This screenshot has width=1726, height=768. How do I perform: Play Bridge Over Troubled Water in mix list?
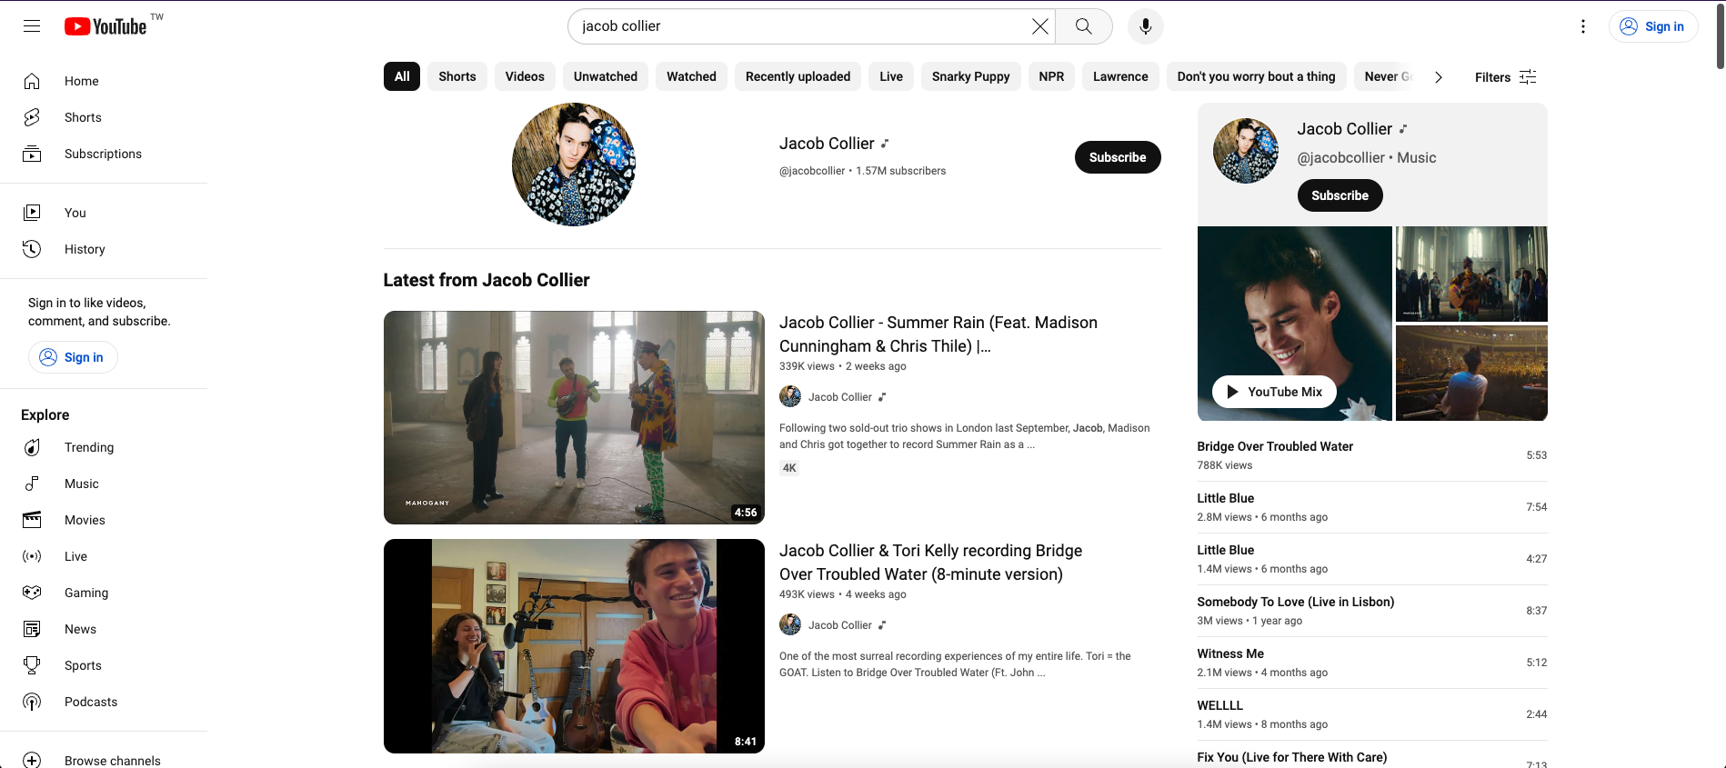(x=1371, y=455)
